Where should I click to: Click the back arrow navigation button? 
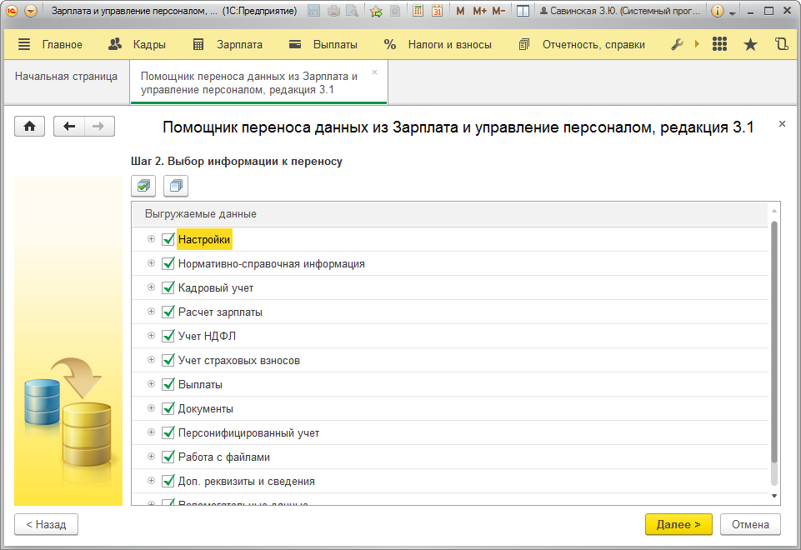pyautogui.click(x=69, y=126)
